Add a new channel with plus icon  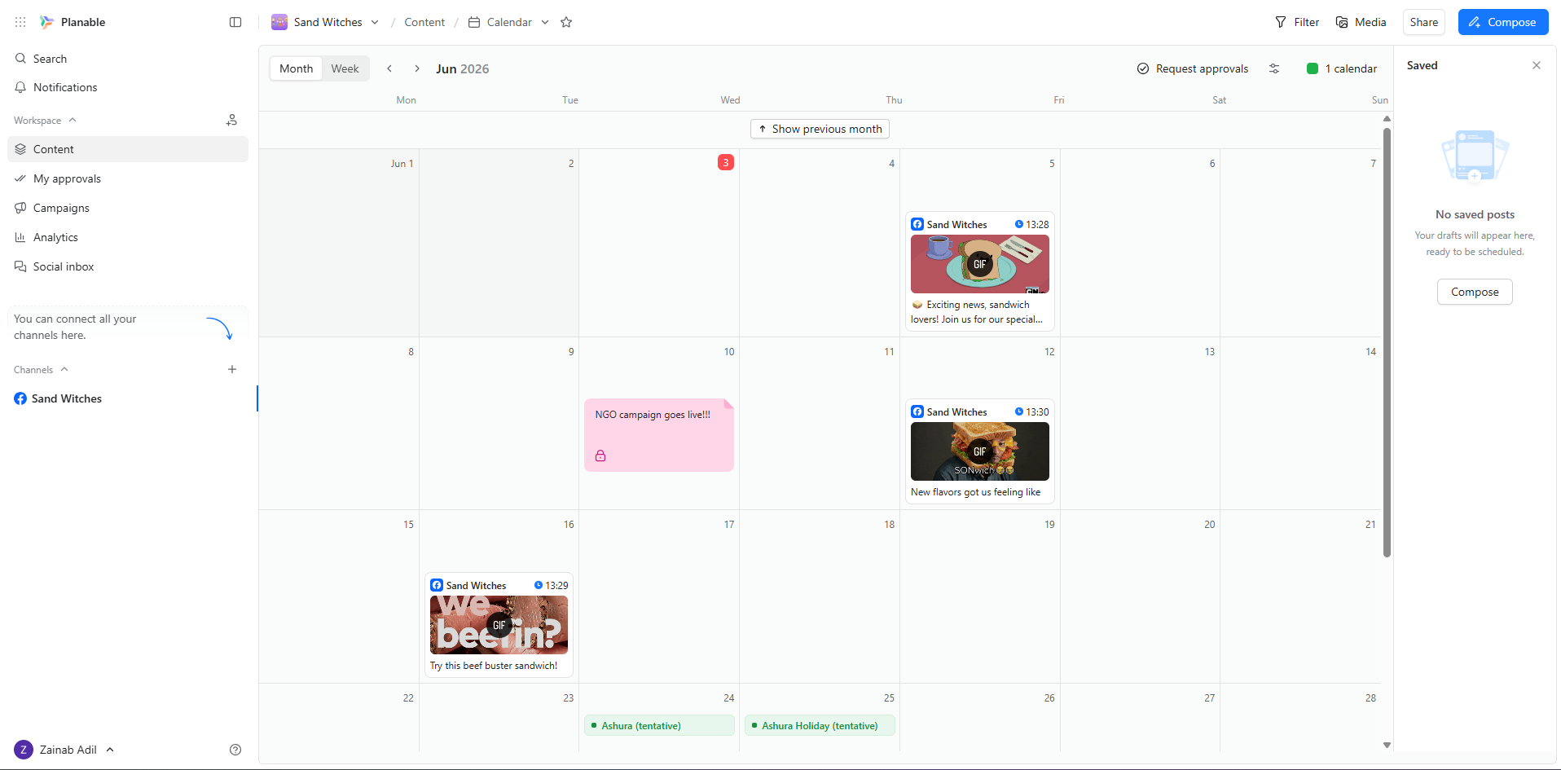click(232, 369)
